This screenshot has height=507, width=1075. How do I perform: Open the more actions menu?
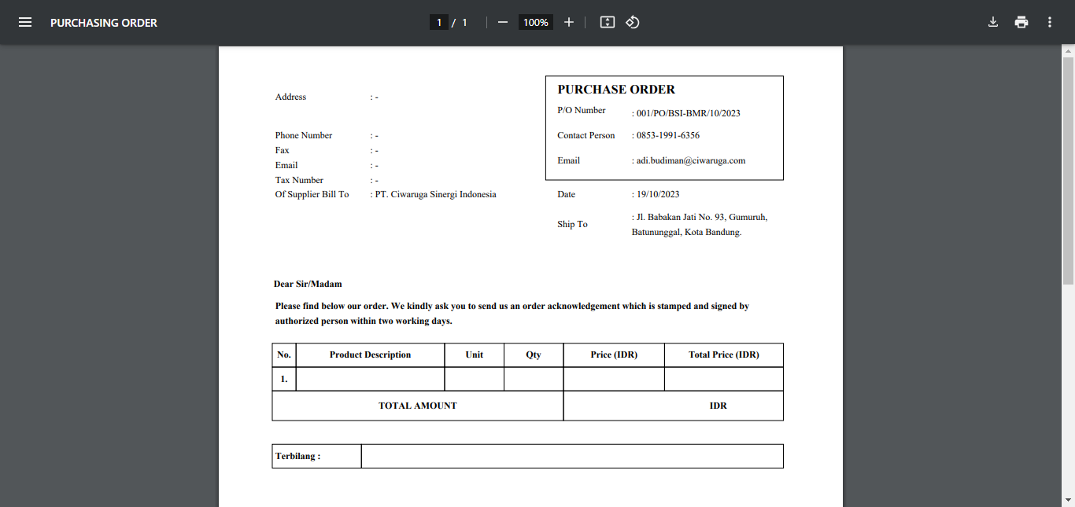click(1050, 22)
